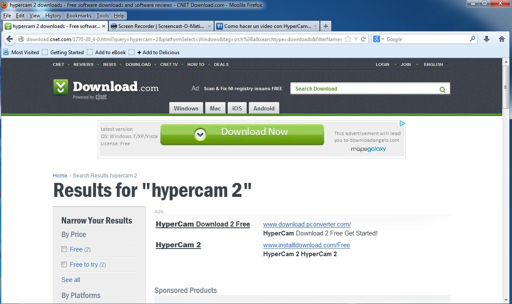The image size is (512, 304).
Task: Switch to the Screen Recorder Screencast-O-Matic tab
Action: coord(160,26)
